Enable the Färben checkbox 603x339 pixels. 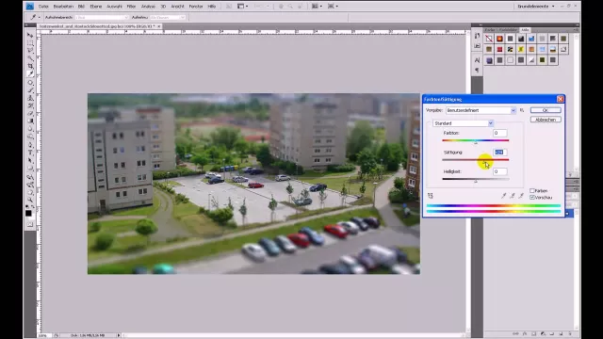point(532,190)
